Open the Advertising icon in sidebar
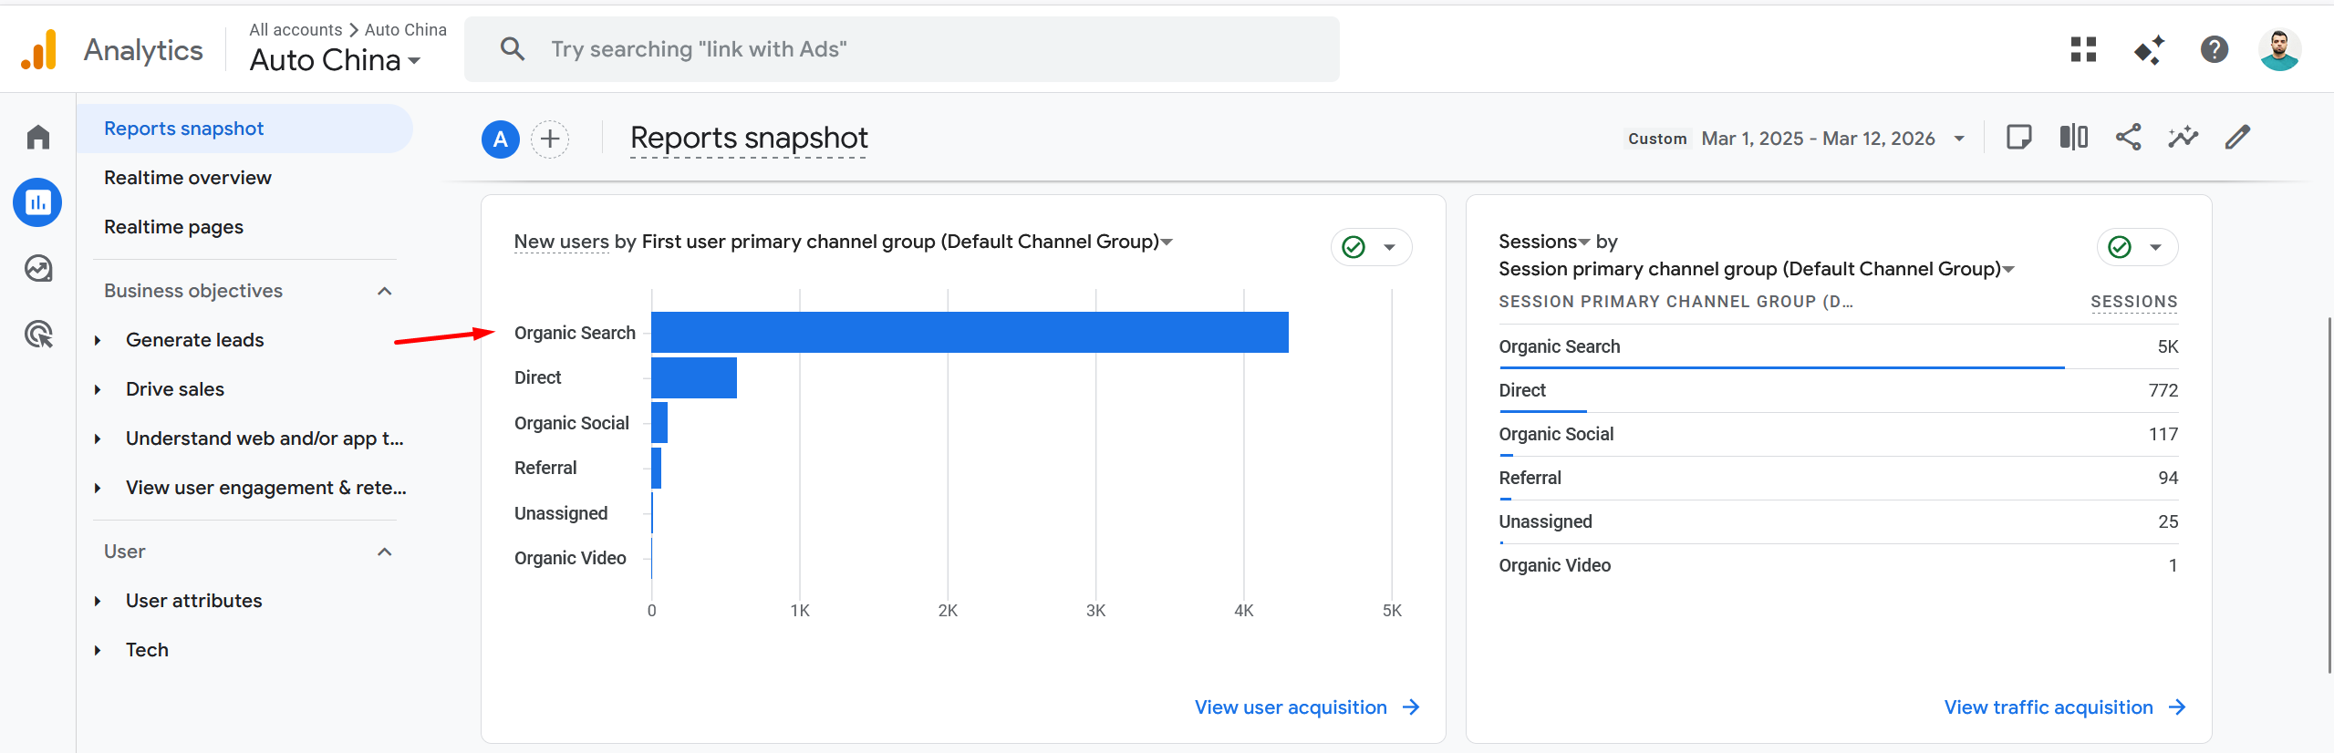 (x=38, y=335)
